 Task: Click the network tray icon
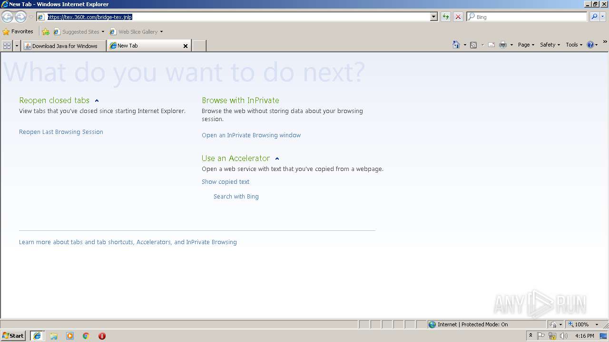tap(552, 336)
